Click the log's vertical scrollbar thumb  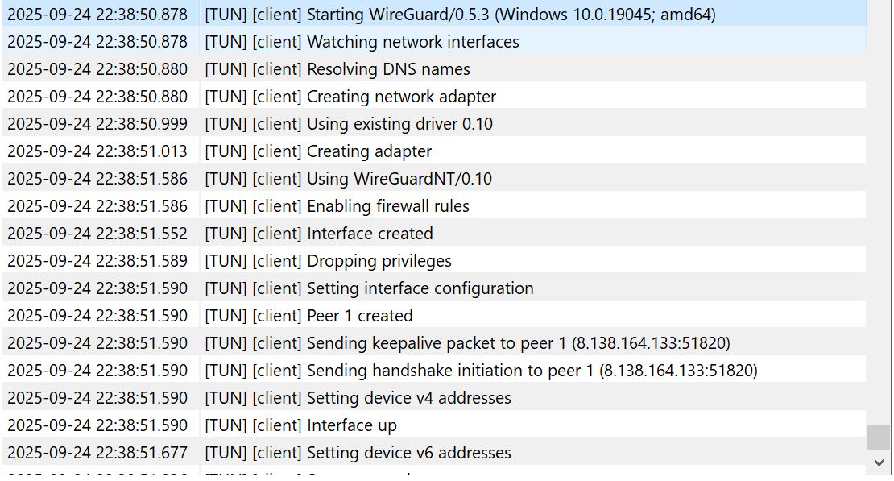click(878, 437)
